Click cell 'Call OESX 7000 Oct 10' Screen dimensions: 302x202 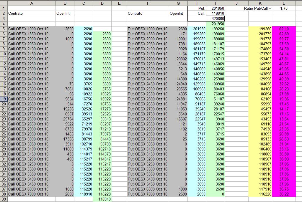coord(32,194)
